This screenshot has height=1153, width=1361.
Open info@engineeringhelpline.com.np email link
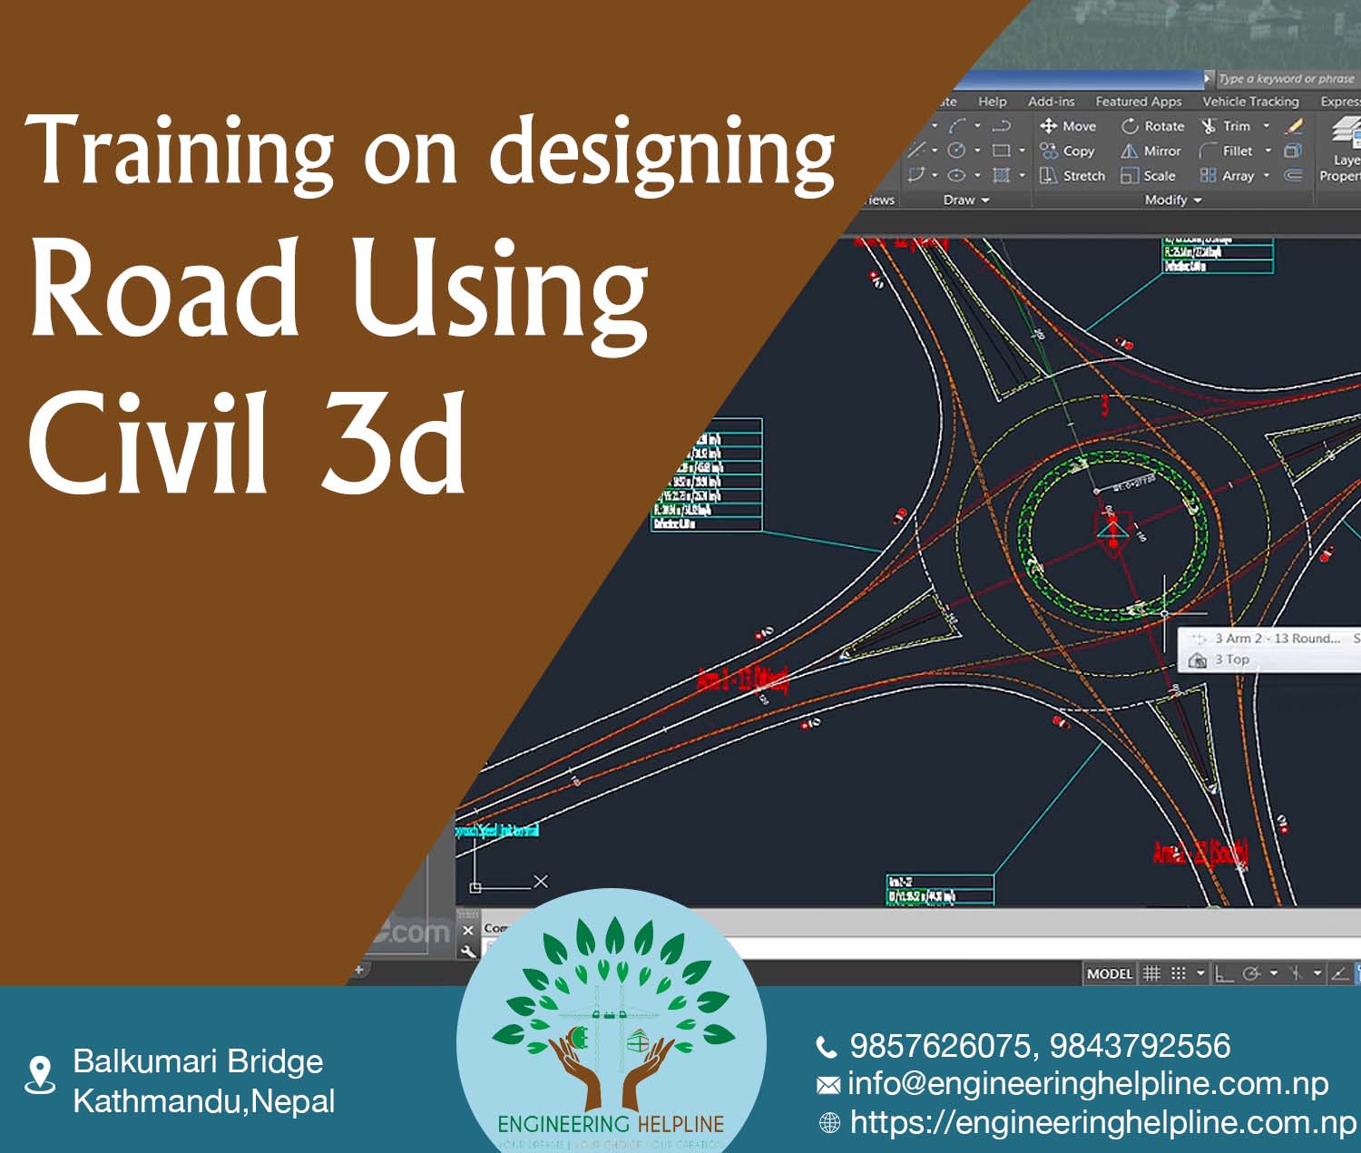[x=1088, y=1084]
